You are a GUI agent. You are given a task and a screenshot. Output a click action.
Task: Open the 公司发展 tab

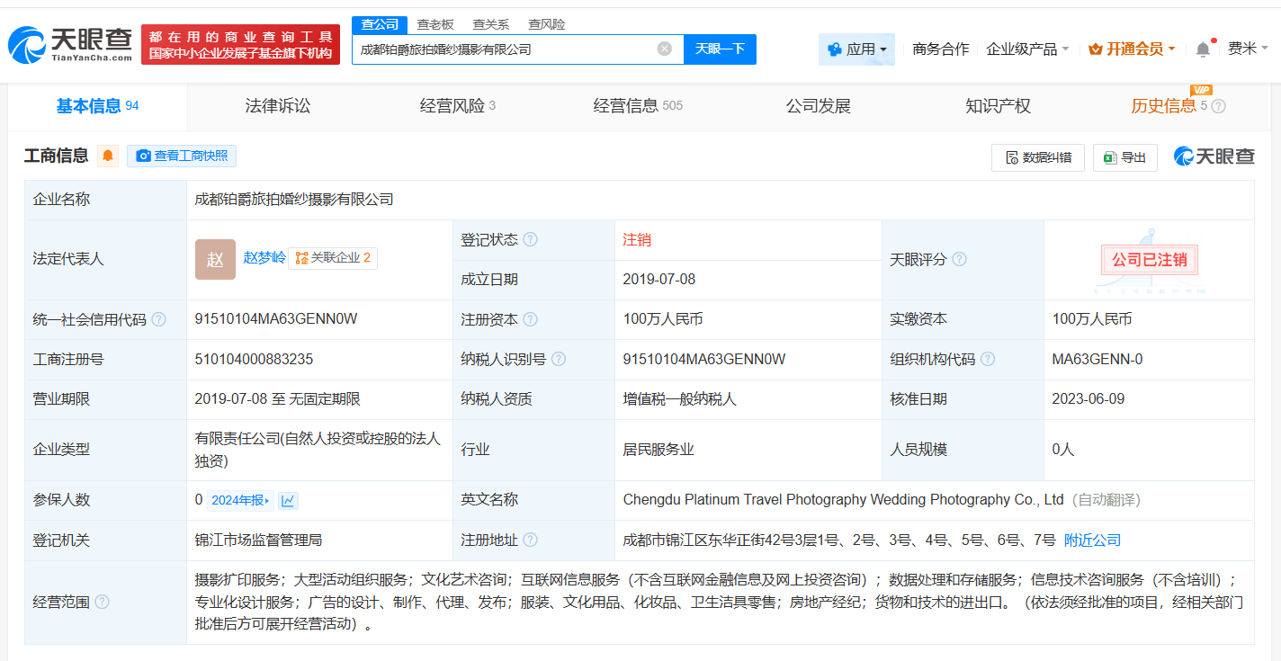[x=819, y=106]
